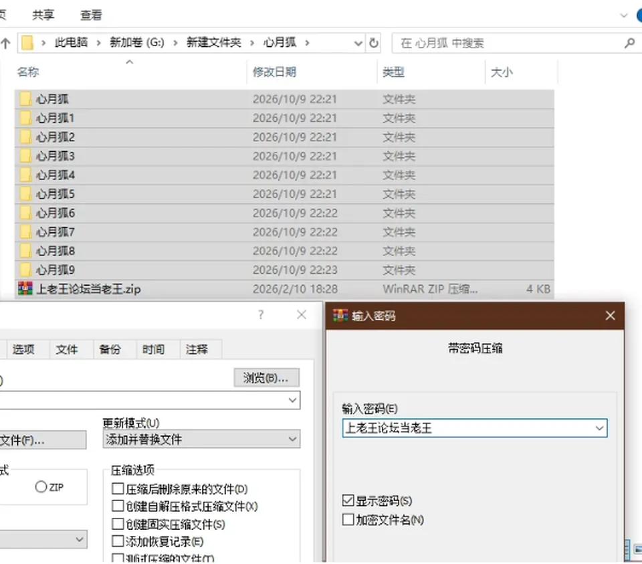
Task: Sort by the 修改日期 column header
Action: click(x=274, y=72)
